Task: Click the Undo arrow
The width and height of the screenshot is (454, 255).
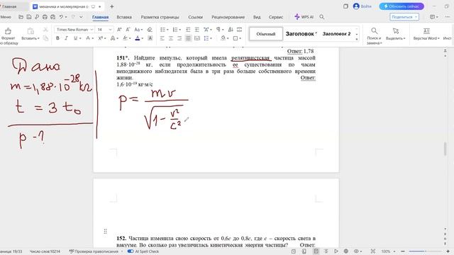Action: point(61,17)
